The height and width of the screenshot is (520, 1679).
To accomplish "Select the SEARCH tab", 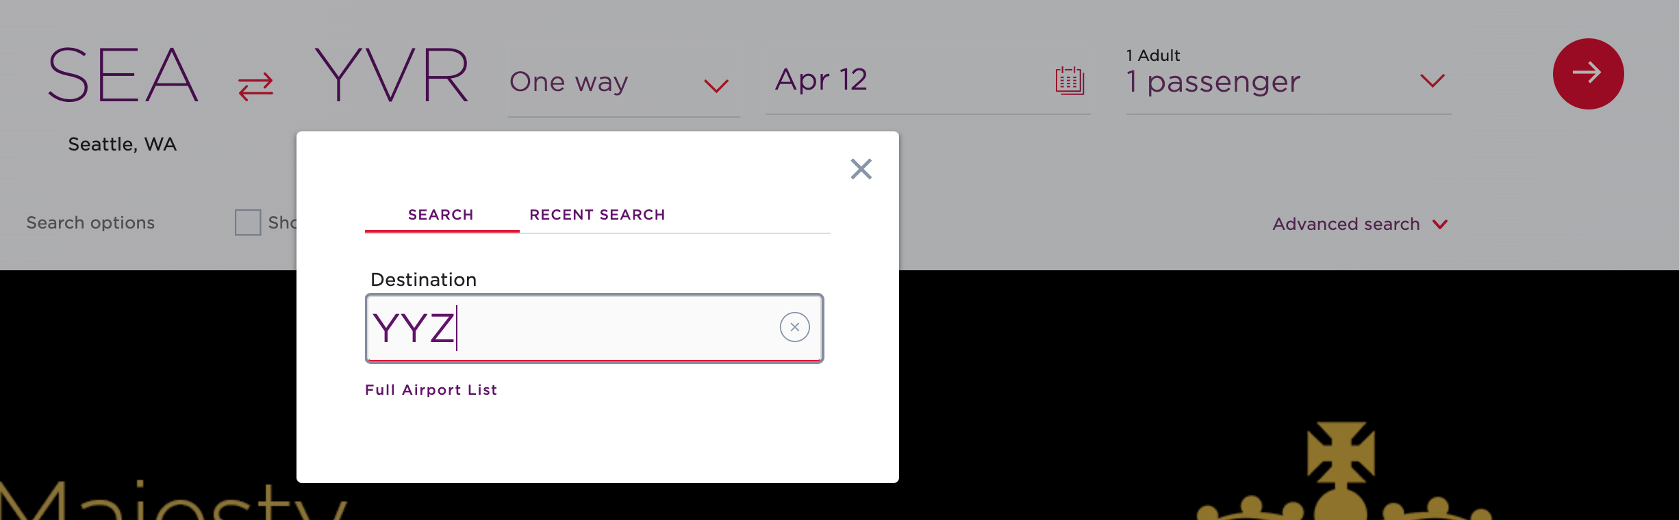I will coord(440,214).
